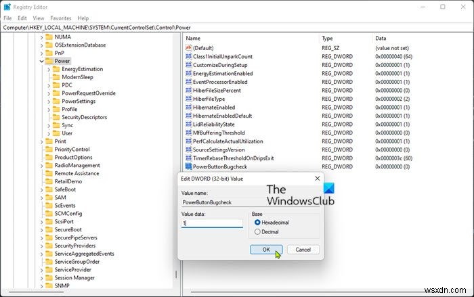Screen dimensions: 474x297
Task: Collapse the Power key
Action: [x=41, y=61]
